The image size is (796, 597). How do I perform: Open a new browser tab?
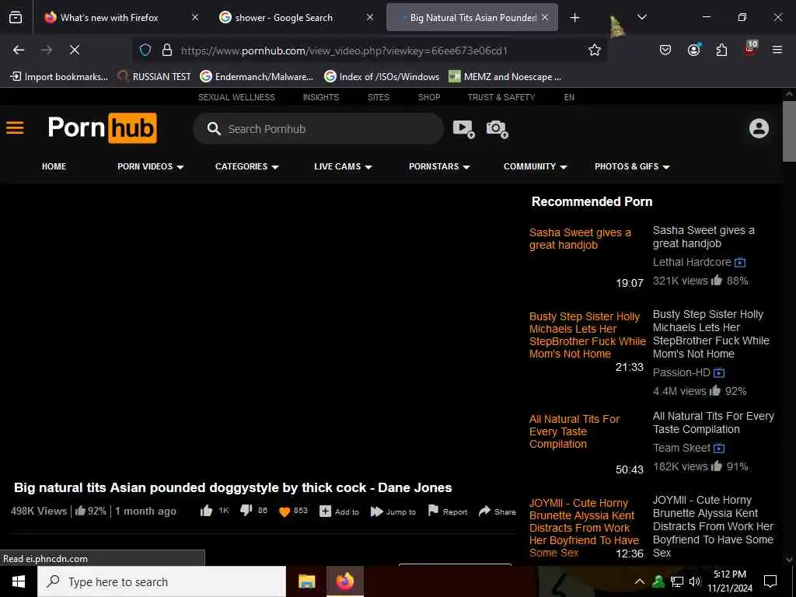tap(574, 18)
